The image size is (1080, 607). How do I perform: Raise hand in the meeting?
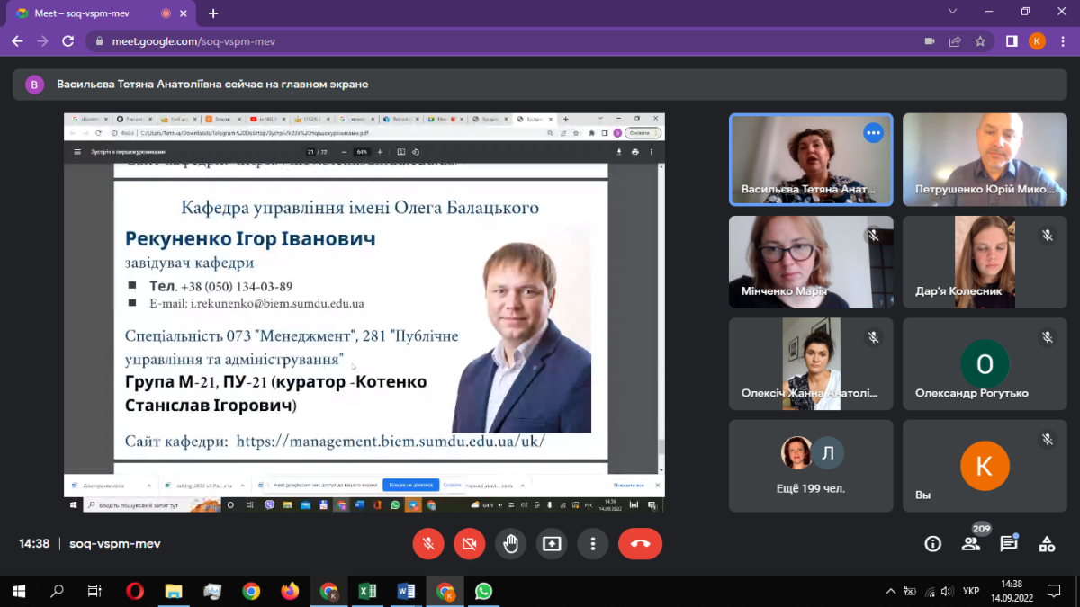510,544
